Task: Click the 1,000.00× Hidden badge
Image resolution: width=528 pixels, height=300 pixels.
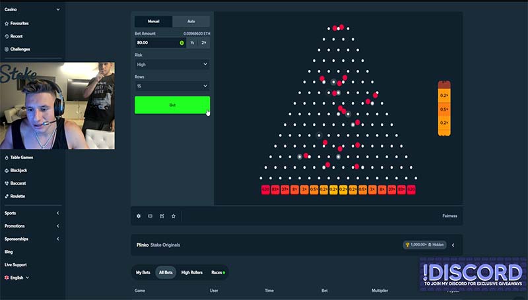Action: [424, 245]
